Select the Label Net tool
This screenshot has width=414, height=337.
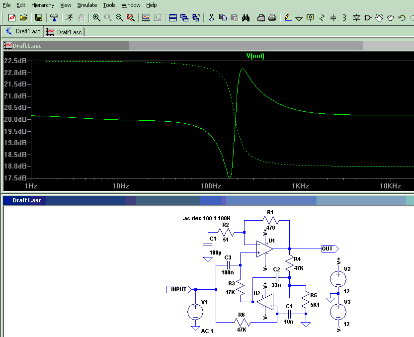[x=311, y=18]
